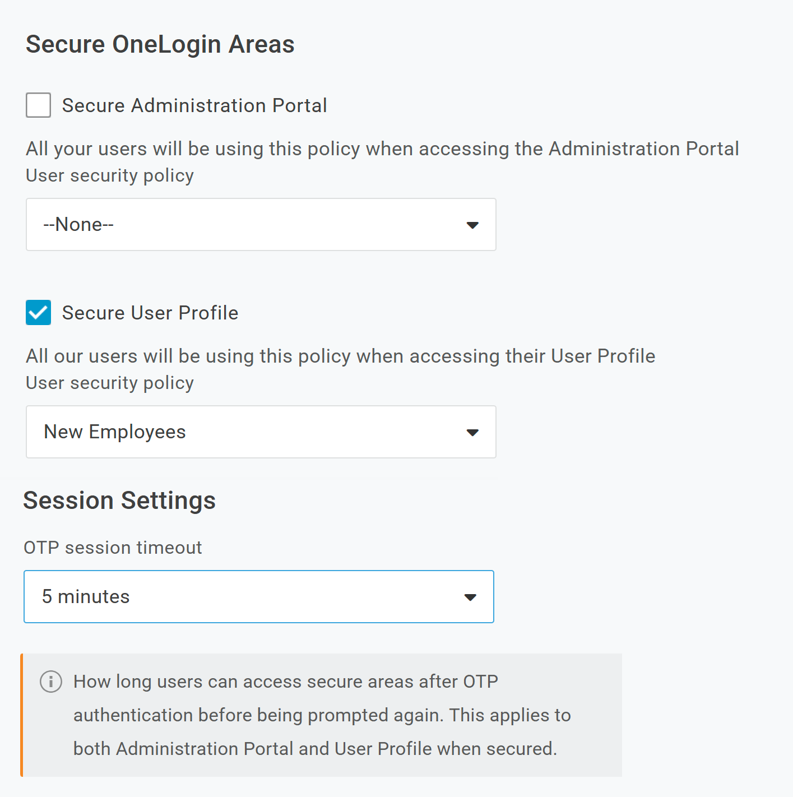
Task: Enable the Secure Administration Portal checkbox
Action: [x=39, y=105]
